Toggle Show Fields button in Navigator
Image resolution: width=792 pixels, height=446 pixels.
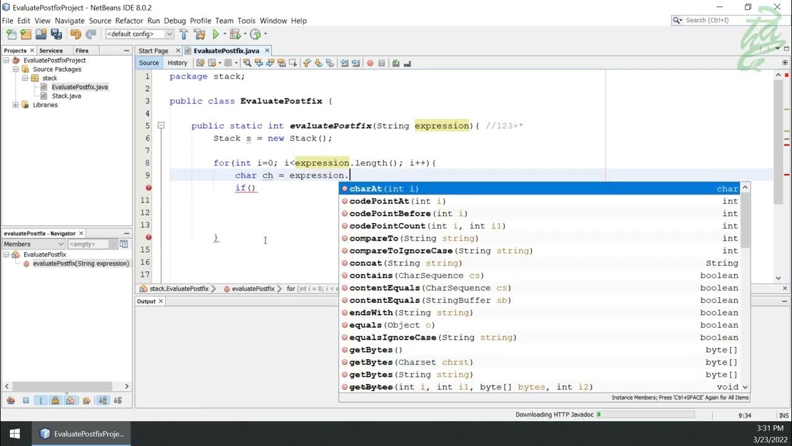[x=26, y=401]
